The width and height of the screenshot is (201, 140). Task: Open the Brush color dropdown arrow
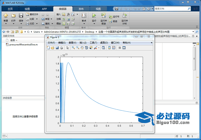click(x=99, y=48)
